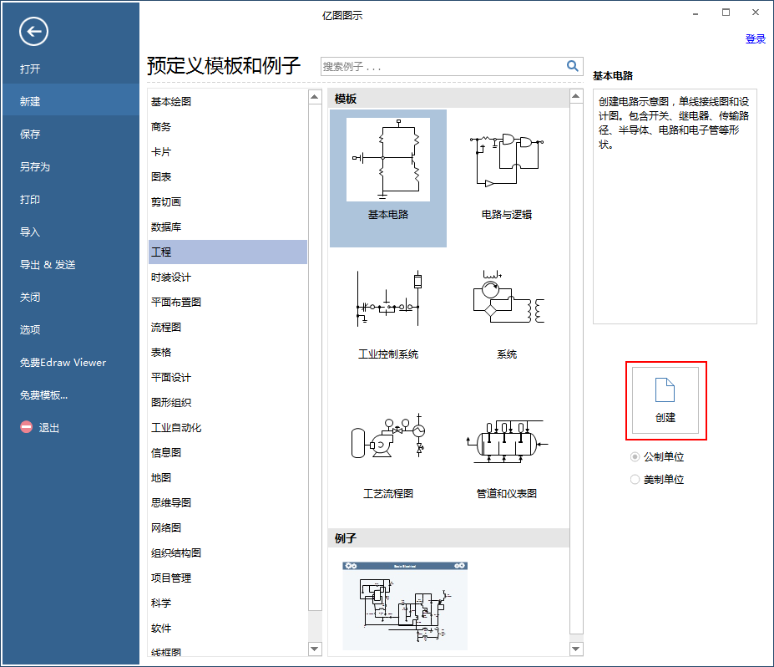
Task: Select the 基本绘图 category
Action: 228,101
